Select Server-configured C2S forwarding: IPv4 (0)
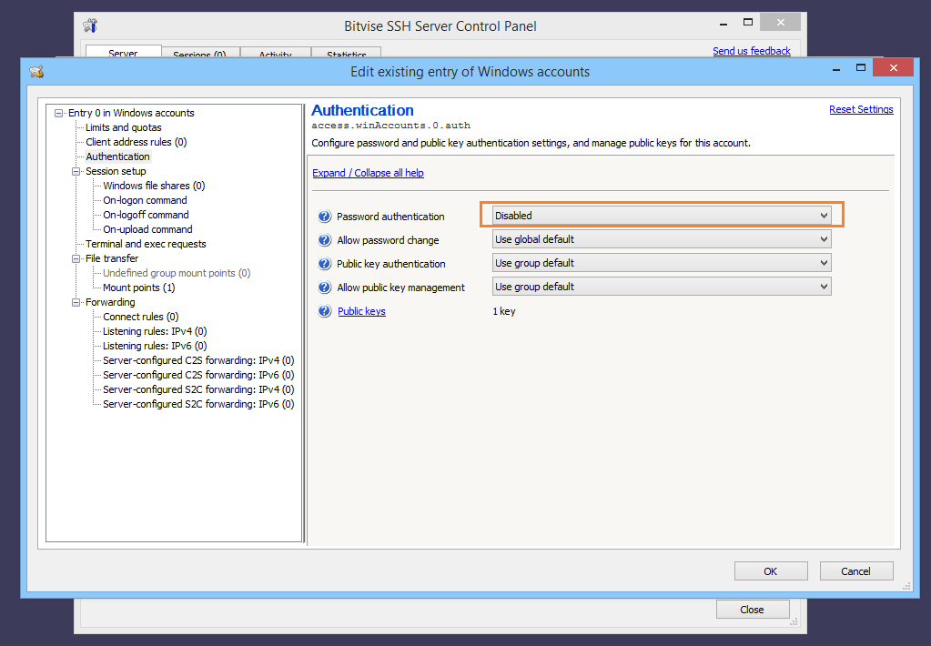The width and height of the screenshot is (931, 646). click(x=198, y=360)
